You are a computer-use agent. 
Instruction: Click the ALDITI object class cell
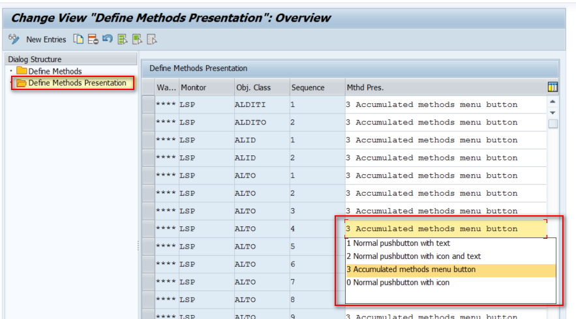coord(262,105)
